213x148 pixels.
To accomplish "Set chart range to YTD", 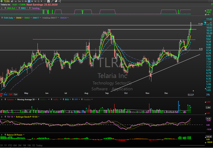I will (10, 145).
